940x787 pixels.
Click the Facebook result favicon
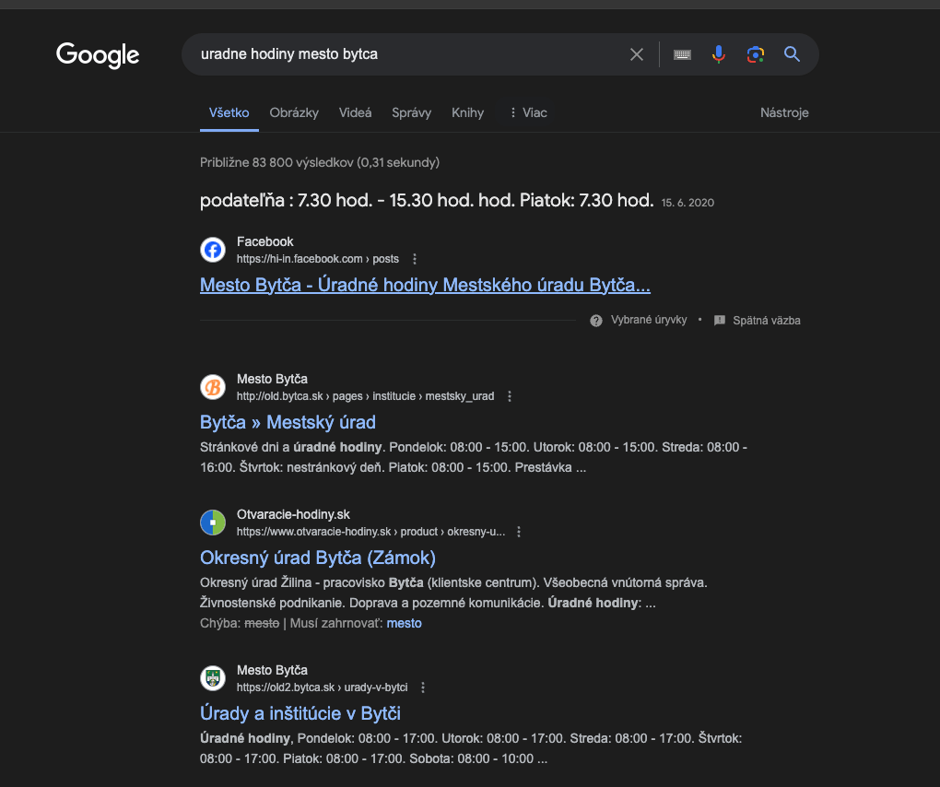pyautogui.click(x=213, y=250)
